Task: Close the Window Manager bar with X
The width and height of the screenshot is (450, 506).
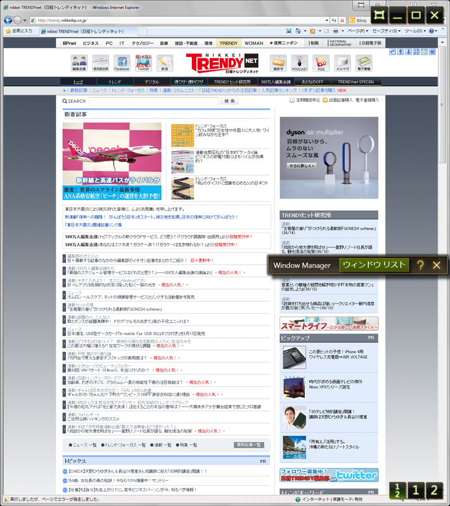Action: (x=436, y=265)
